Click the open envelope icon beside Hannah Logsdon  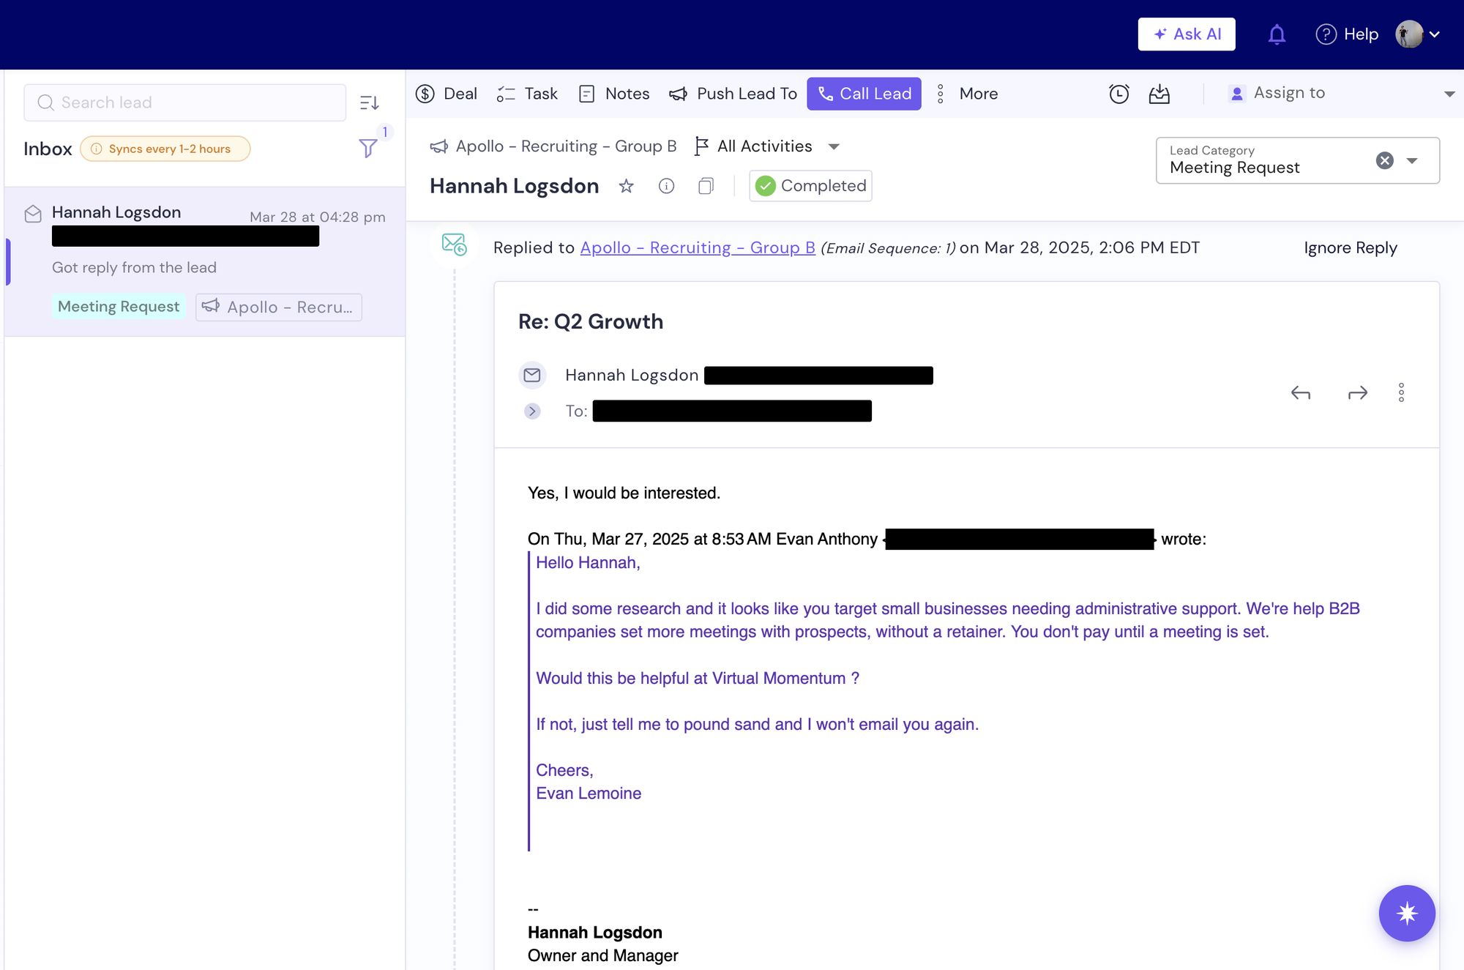coord(33,214)
